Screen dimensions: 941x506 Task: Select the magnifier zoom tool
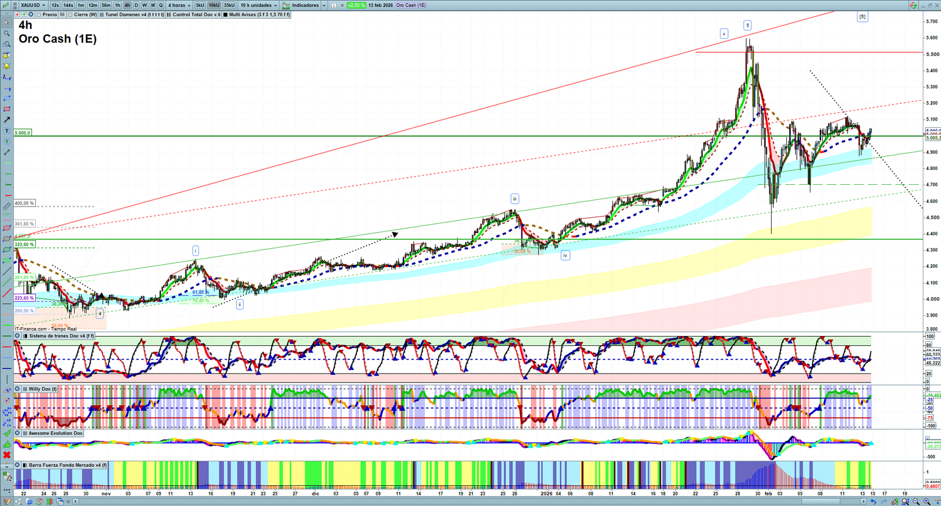coord(6,34)
